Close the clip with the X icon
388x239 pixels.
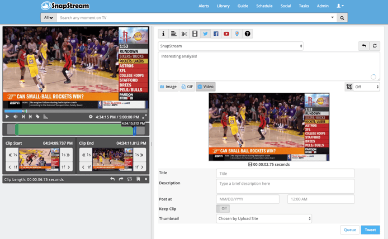pyautogui.click(x=146, y=179)
